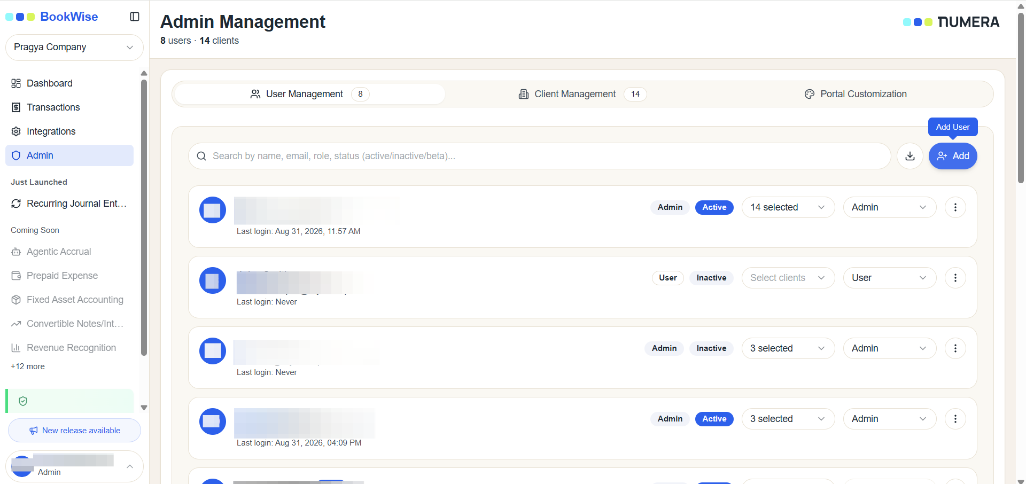Select the Admin sidebar item
The height and width of the screenshot is (484, 1026).
click(x=69, y=155)
